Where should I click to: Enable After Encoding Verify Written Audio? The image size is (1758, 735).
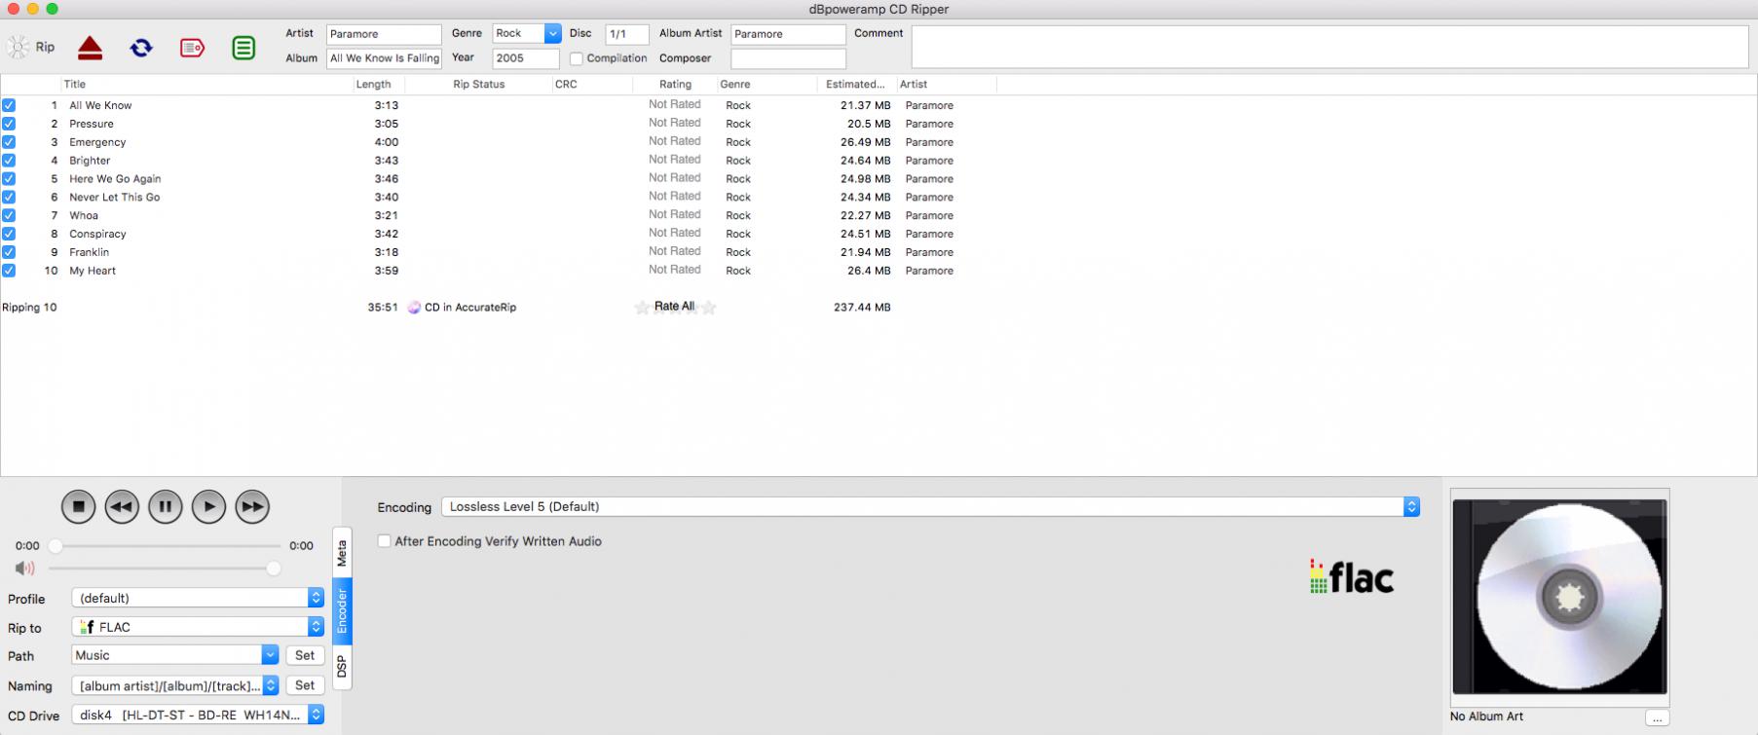click(x=385, y=541)
